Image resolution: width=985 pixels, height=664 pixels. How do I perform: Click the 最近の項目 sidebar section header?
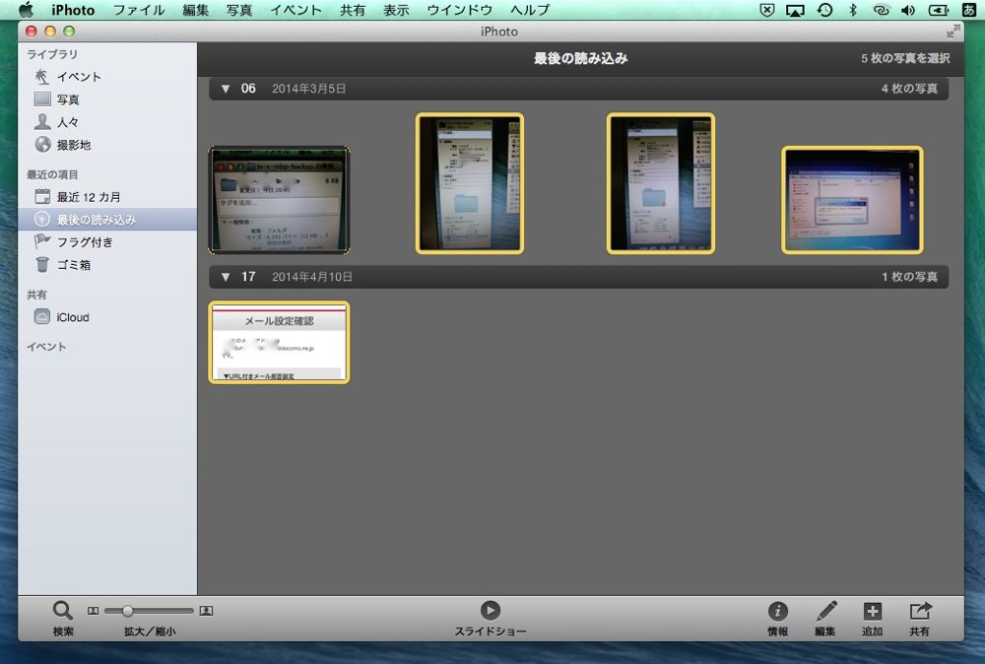(x=52, y=174)
